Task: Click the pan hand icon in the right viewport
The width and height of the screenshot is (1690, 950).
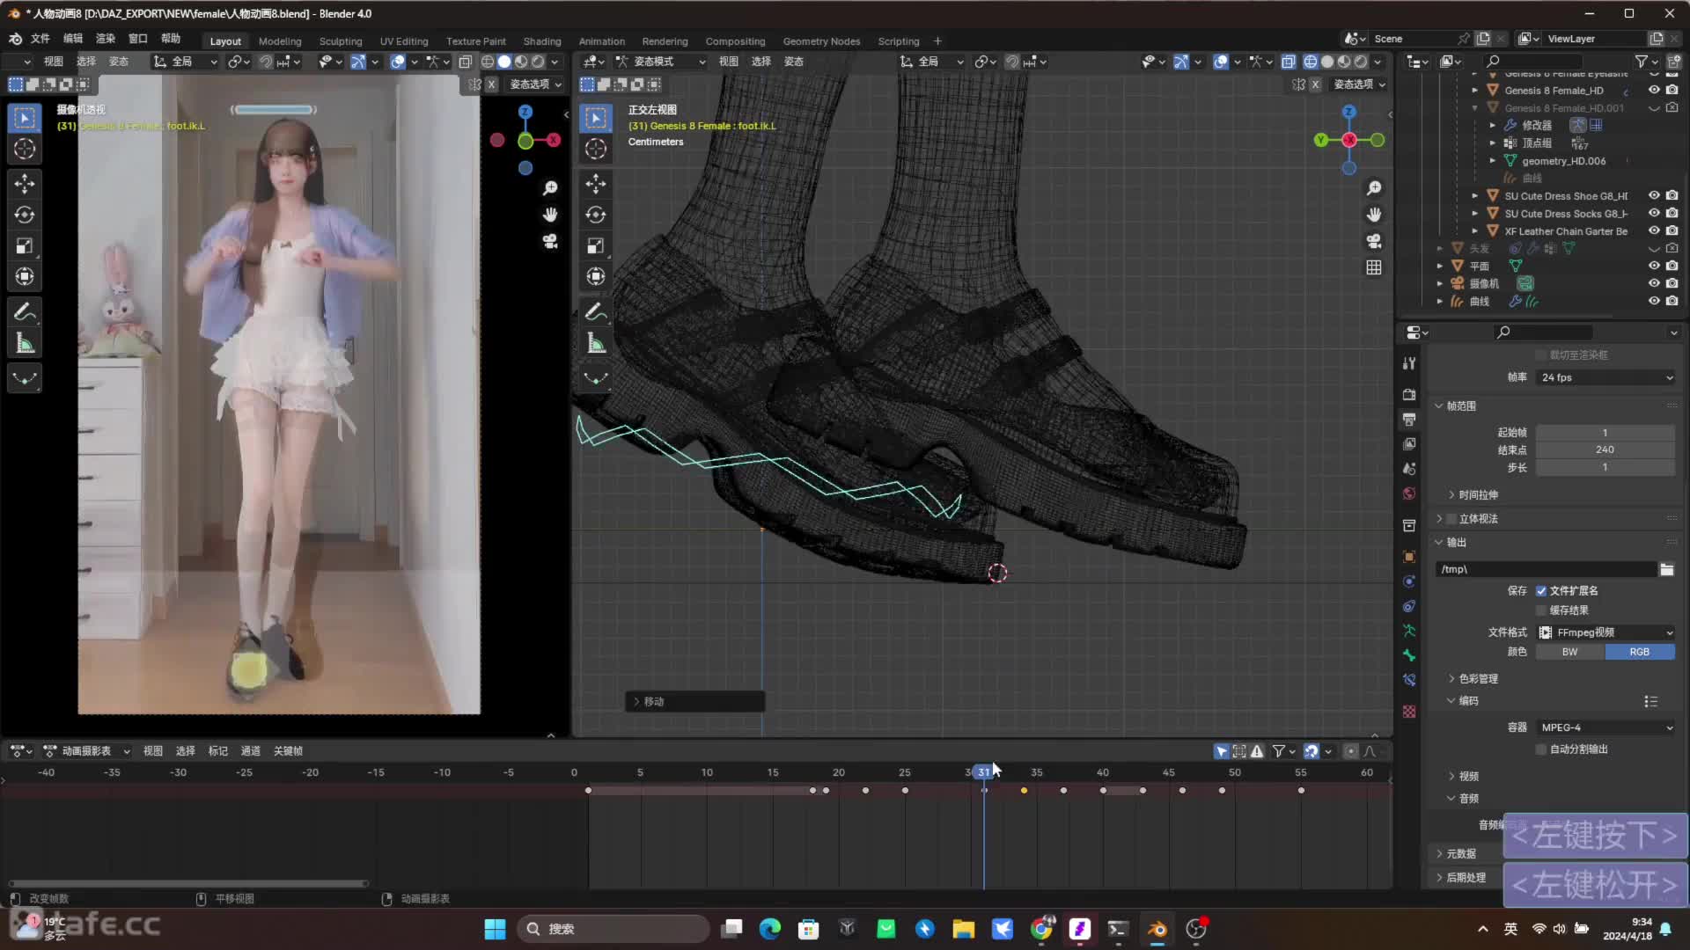Action: 1374,215
